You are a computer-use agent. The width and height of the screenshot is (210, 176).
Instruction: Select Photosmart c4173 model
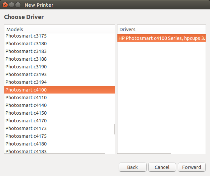(59, 128)
